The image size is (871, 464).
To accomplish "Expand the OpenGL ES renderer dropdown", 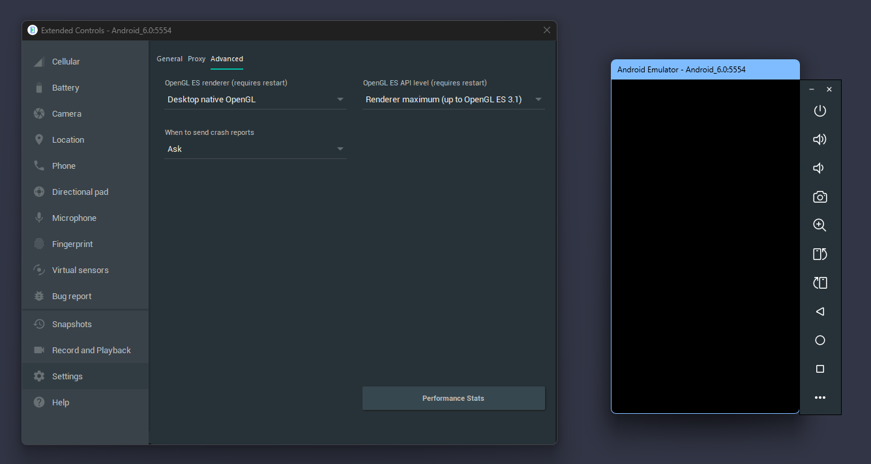I will [x=255, y=100].
